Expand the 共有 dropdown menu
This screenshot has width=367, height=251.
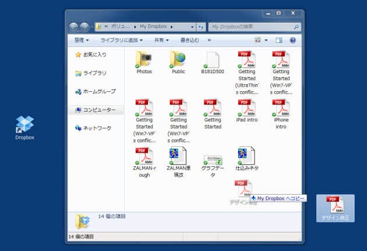tap(161, 40)
